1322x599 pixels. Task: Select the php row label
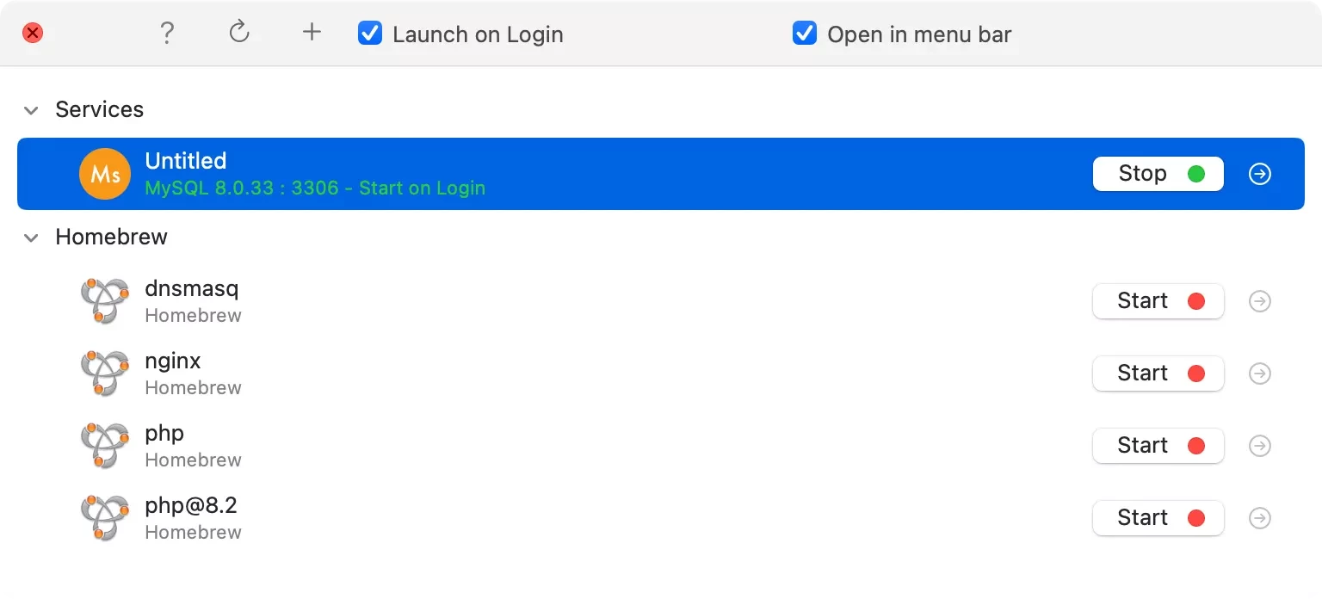pos(164,433)
